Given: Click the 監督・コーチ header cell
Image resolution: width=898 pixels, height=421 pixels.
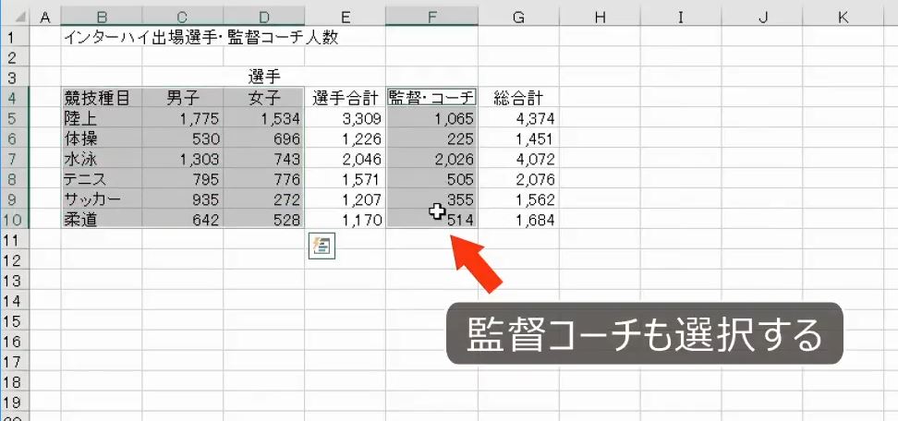Looking at the screenshot, I should (x=431, y=98).
